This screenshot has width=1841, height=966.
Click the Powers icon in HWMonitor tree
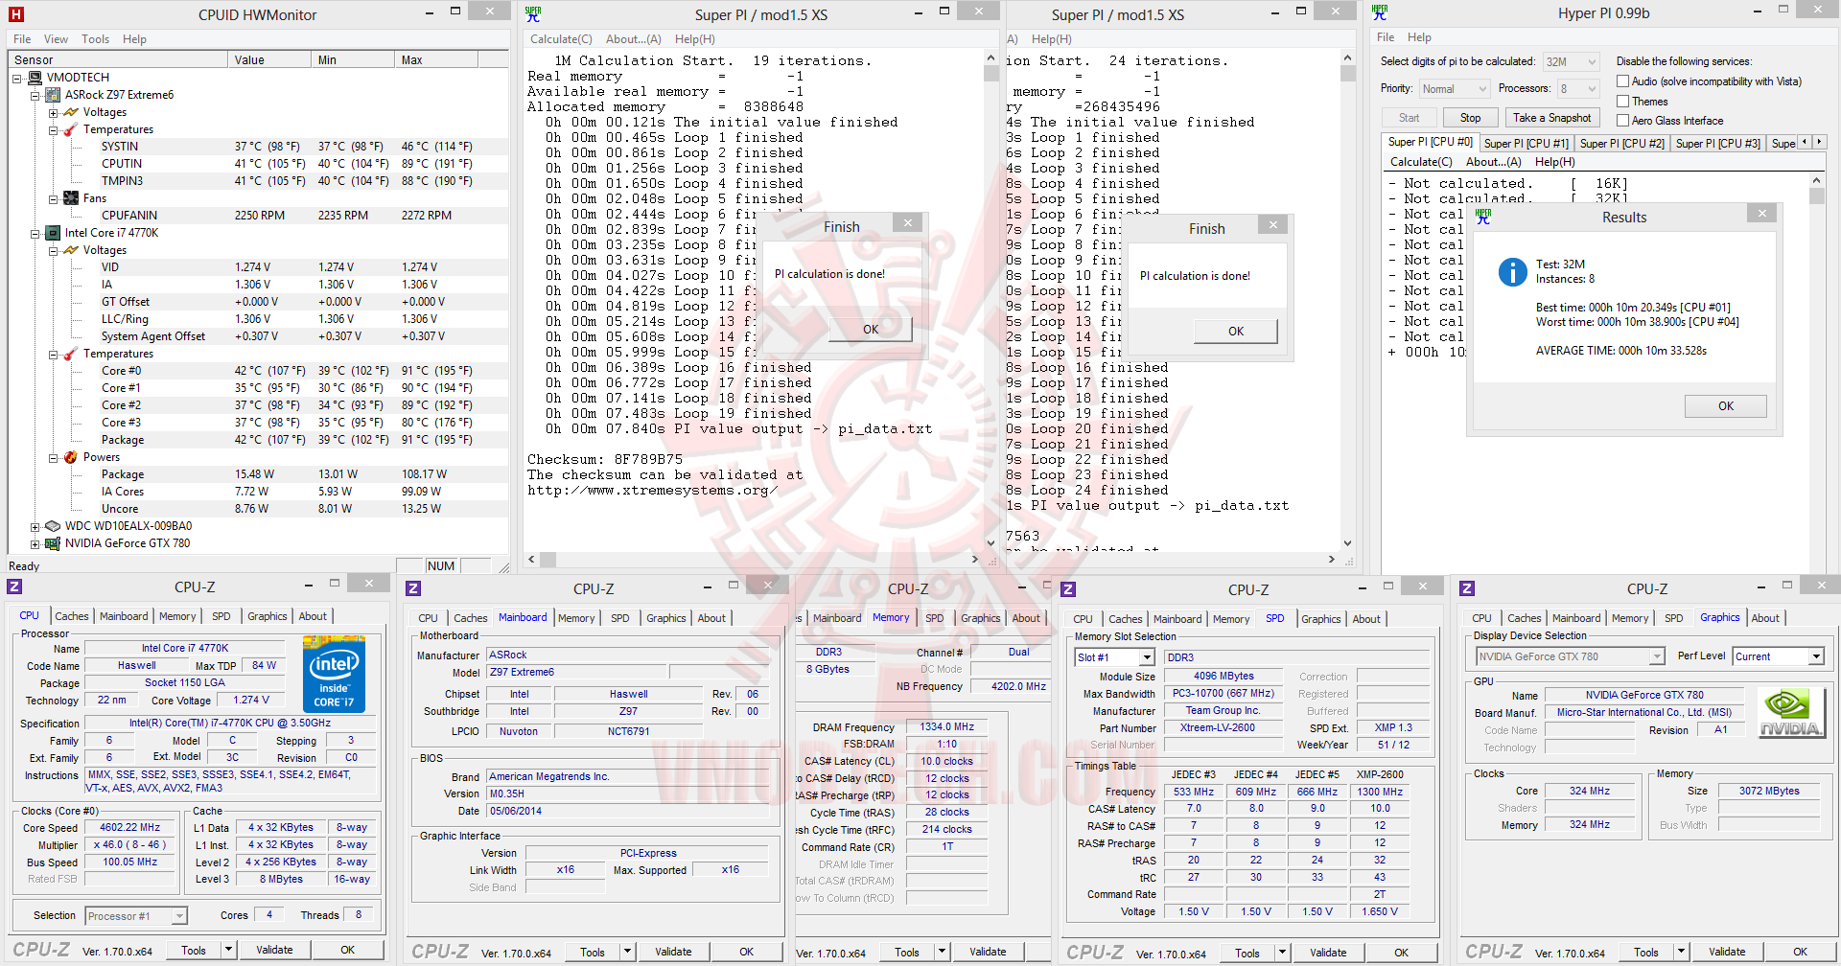tap(71, 457)
